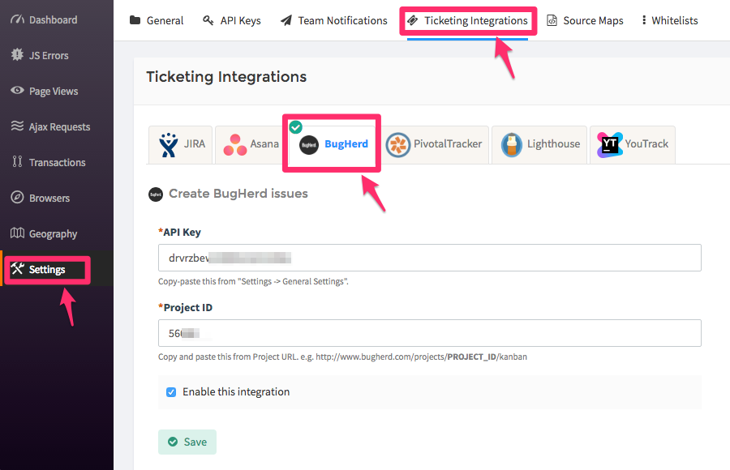Focus the Project ID input field
The height and width of the screenshot is (470, 730).
coord(430,333)
